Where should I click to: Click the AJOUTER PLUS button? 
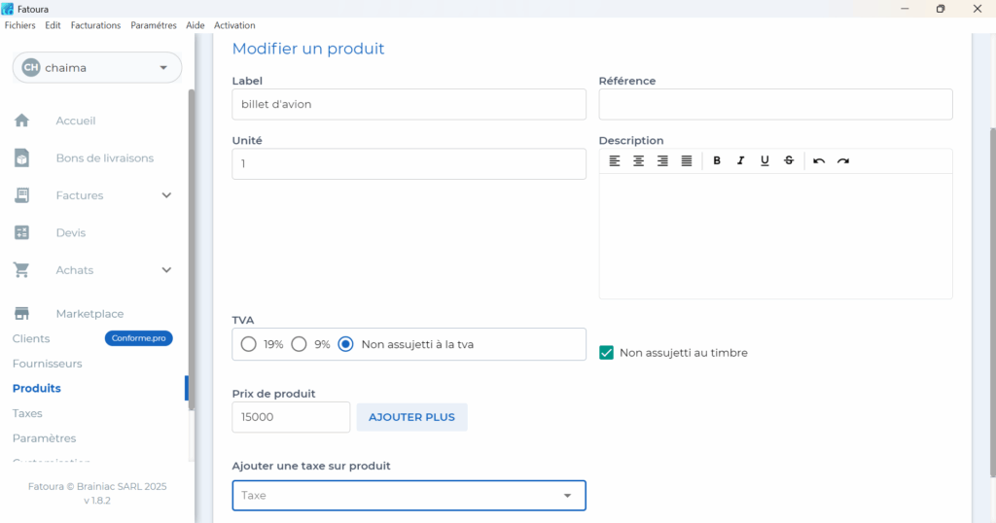pyautogui.click(x=411, y=417)
